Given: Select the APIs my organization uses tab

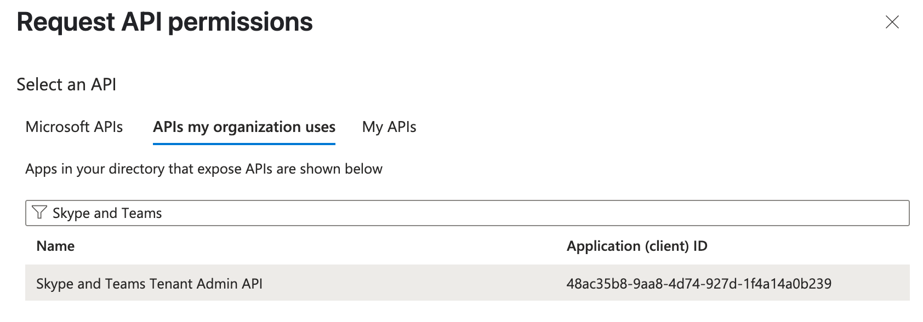Looking at the screenshot, I should pos(244,127).
